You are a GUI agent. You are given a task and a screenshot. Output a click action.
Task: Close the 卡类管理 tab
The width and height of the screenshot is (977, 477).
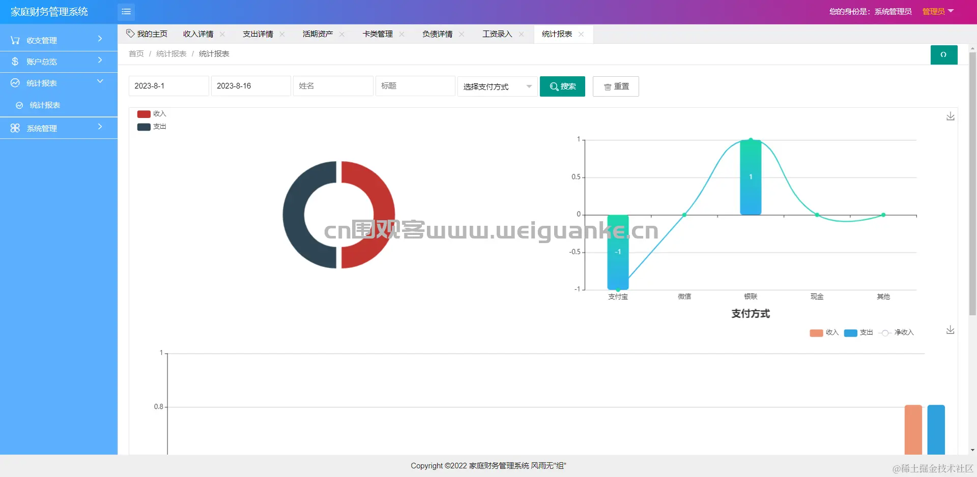[401, 34]
